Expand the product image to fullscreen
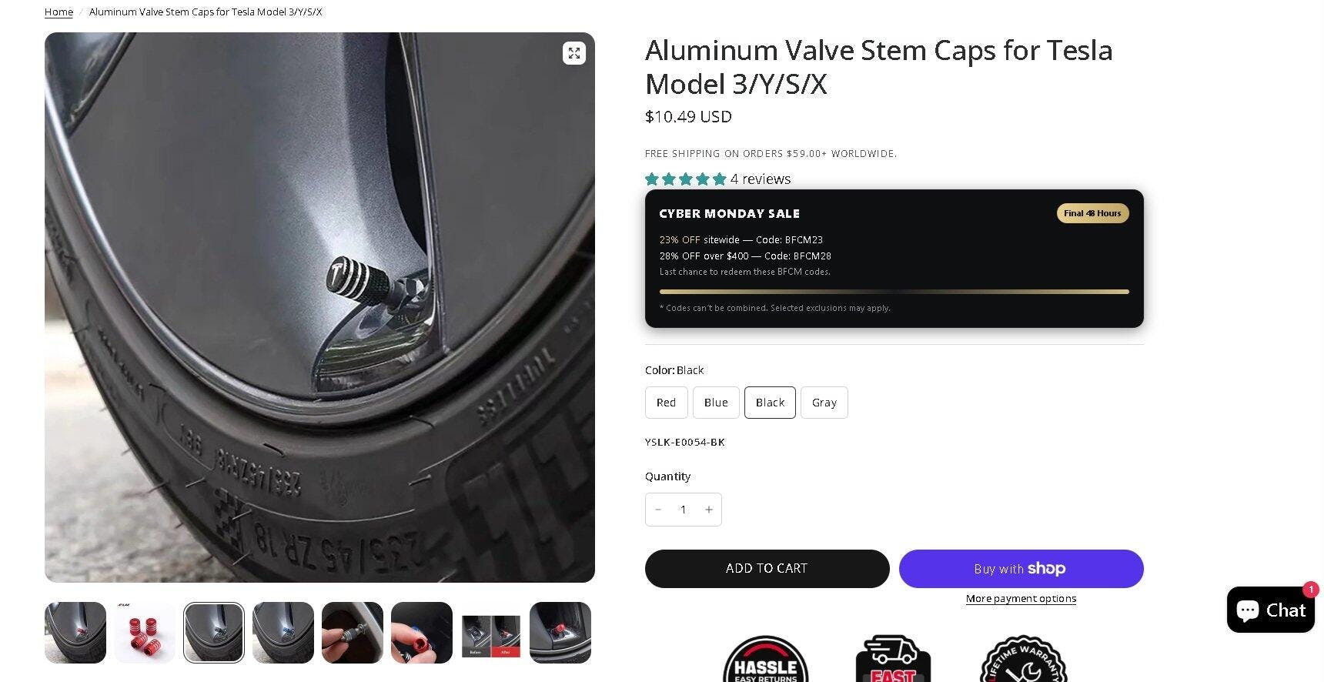Image resolution: width=1324 pixels, height=682 pixels. (574, 53)
